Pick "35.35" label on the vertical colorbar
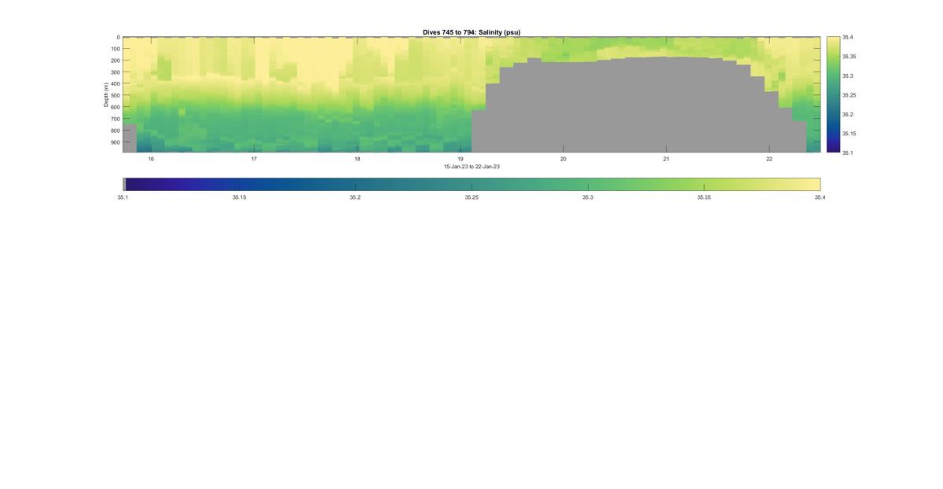This screenshot has height=489, width=943. [849, 57]
